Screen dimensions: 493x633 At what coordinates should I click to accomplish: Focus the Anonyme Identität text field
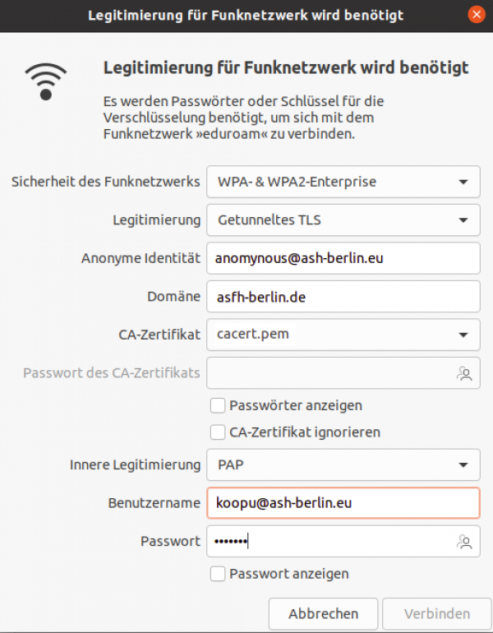[343, 258]
